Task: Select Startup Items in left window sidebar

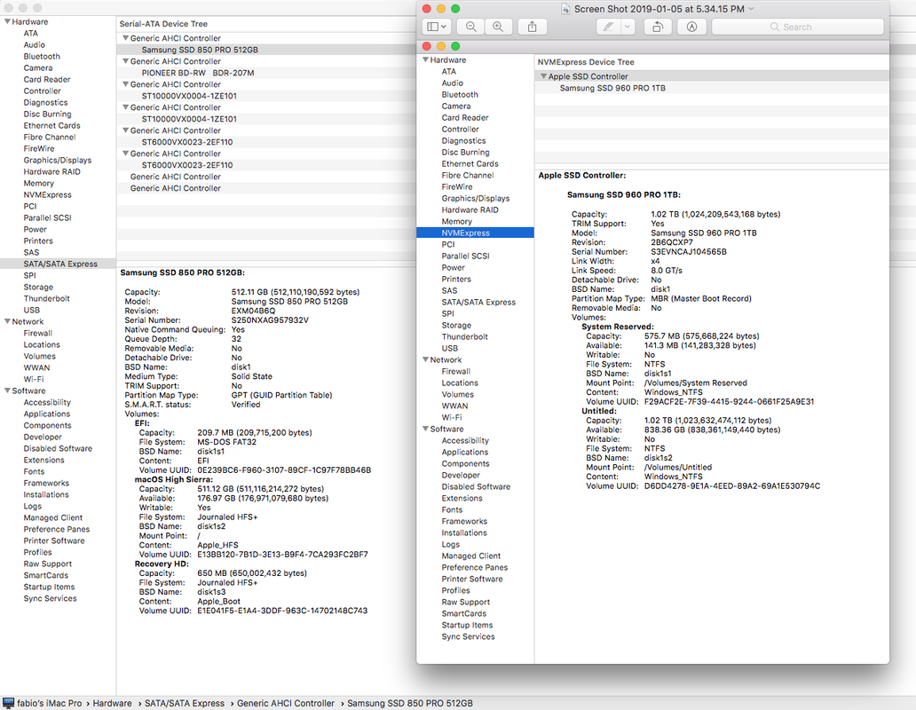Action: [x=49, y=587]
